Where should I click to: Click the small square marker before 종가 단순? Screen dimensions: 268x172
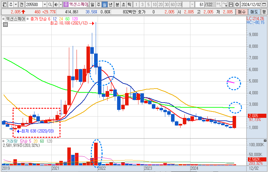(27, 19)
